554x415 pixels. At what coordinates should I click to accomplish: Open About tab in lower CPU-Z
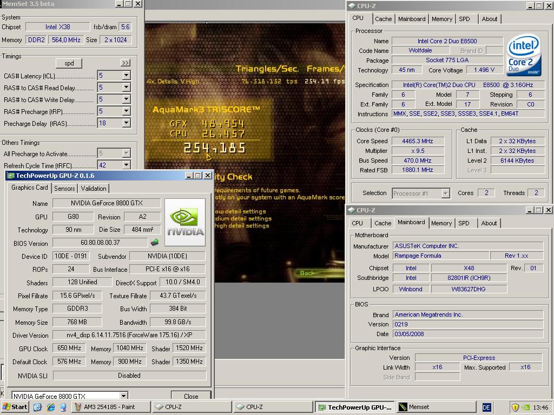tap(489, 223)
